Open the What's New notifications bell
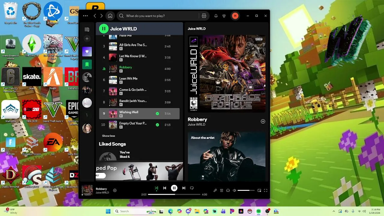 point(216,16)
